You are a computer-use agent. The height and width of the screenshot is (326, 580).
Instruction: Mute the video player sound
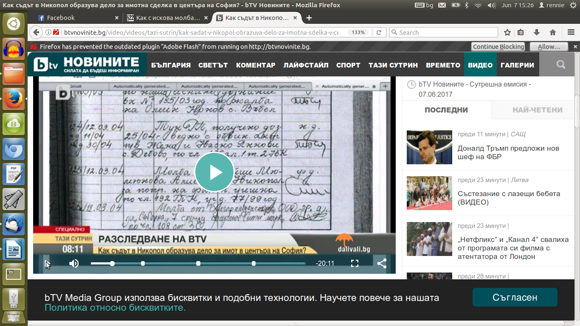tap(74, 264)
